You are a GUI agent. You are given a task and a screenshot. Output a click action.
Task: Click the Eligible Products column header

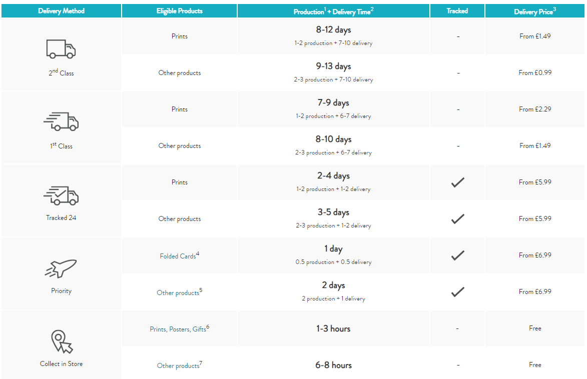pos(179,11)
